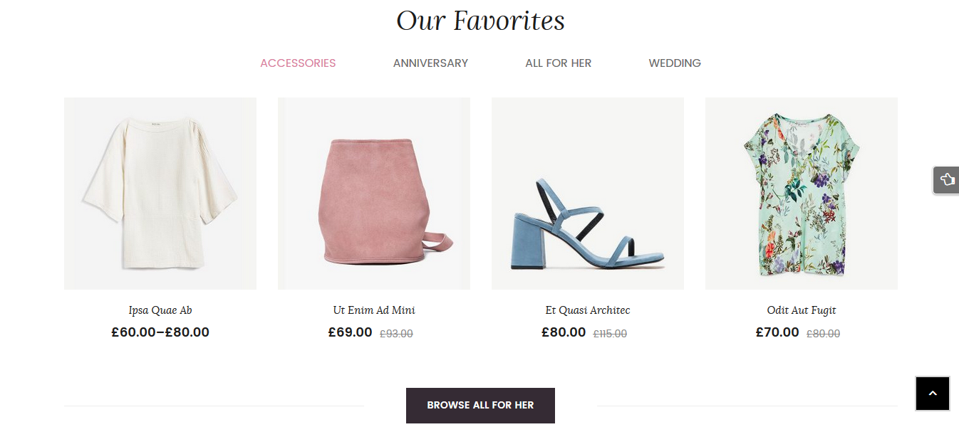959x427 pixels.
Task: Click the £70.00 sale price
Action: 777,332
